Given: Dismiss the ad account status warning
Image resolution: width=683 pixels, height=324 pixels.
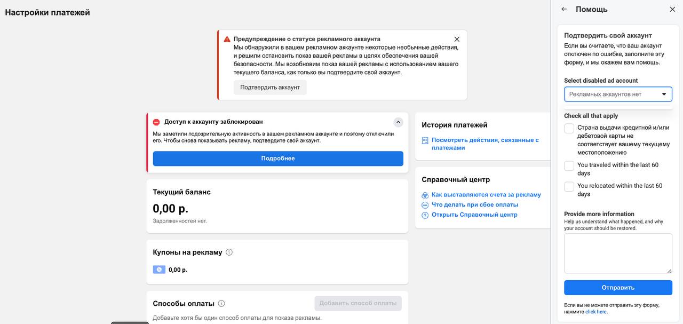Looking at the screenshot, I should click(457, 39).
